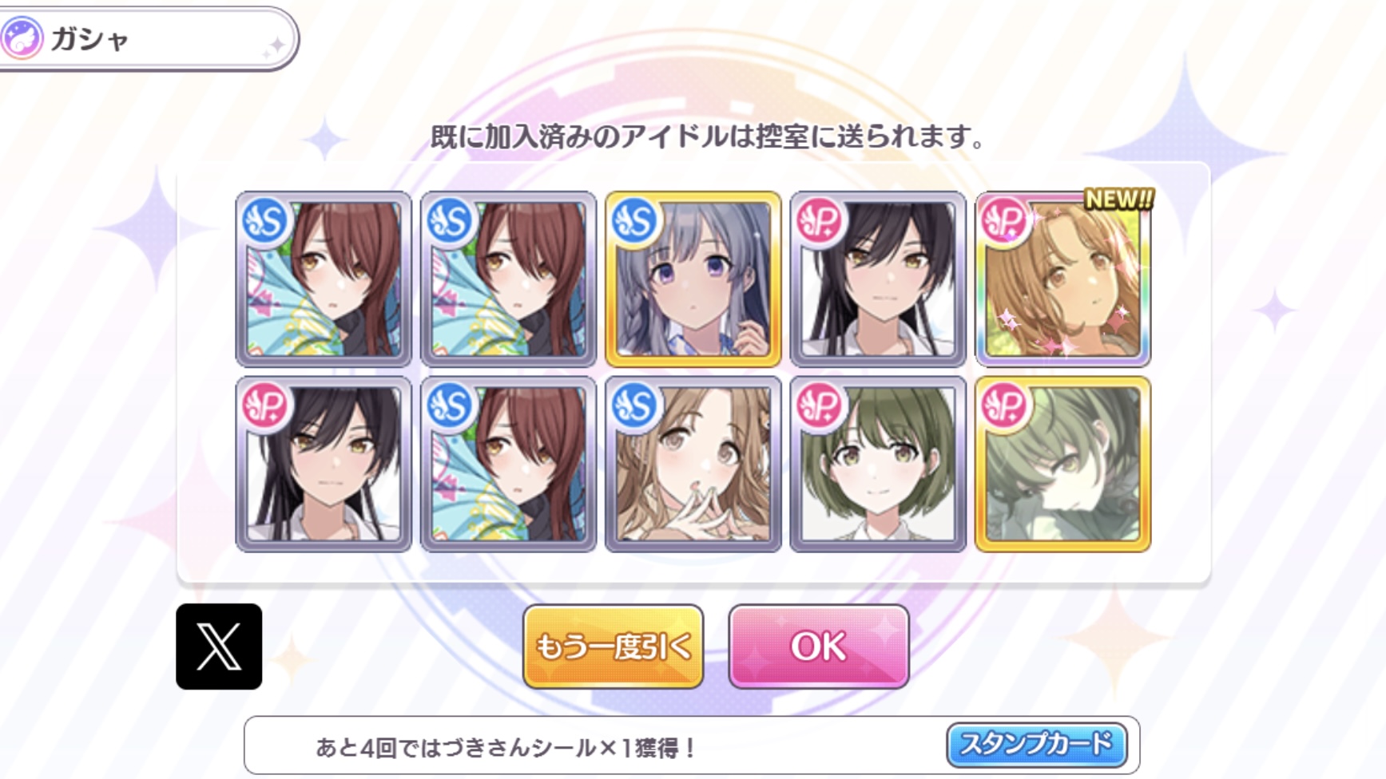Tap the ガシャ header title banner
The width and height of the screenshot is (1386, 779).
tap(148, 38)
